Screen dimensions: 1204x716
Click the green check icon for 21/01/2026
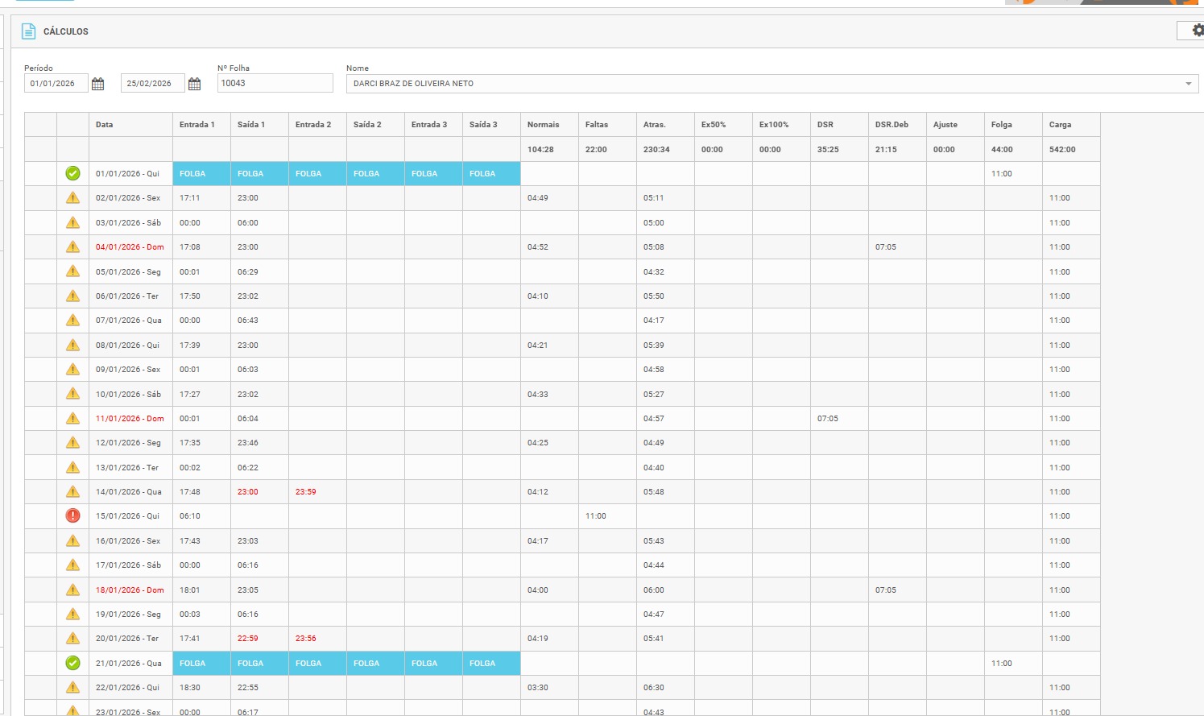(72, 663)
